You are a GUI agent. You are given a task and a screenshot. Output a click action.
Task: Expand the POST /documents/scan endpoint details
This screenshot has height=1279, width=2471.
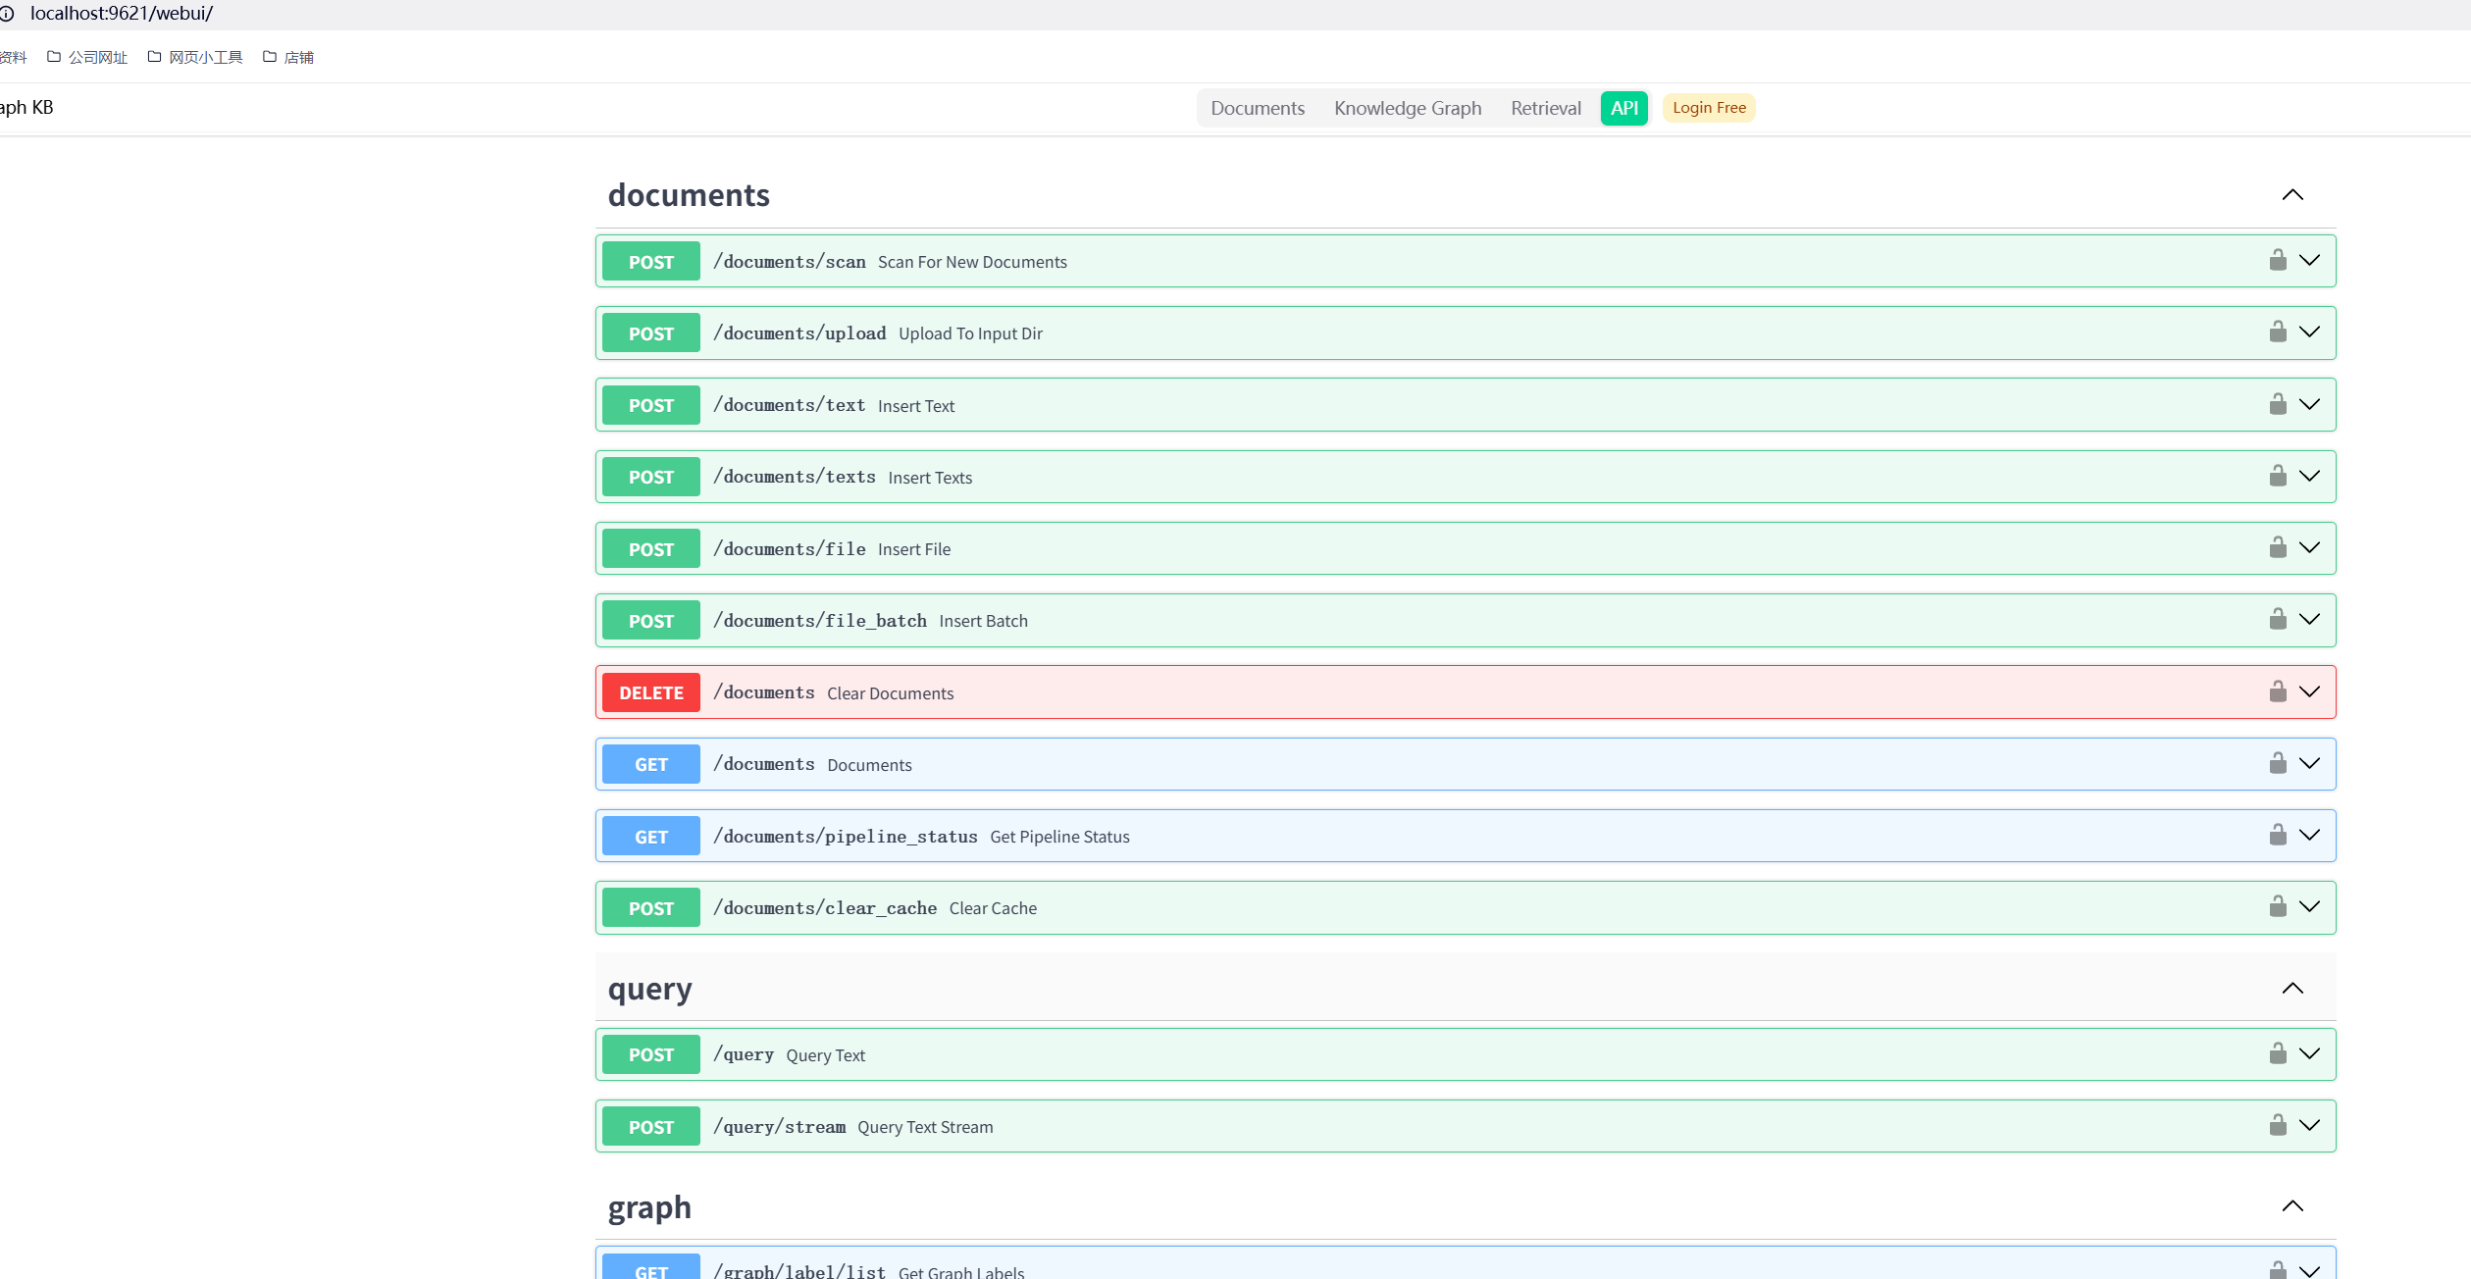2309,261
